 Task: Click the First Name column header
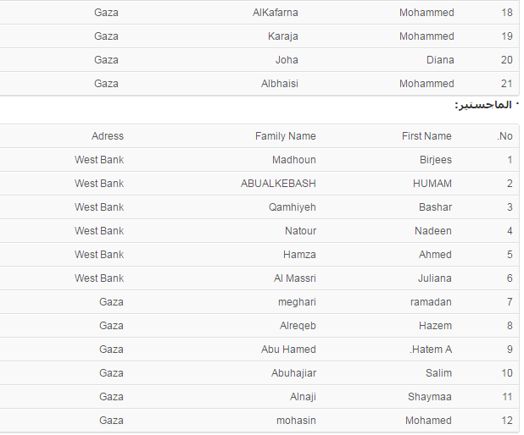(426, 136)
